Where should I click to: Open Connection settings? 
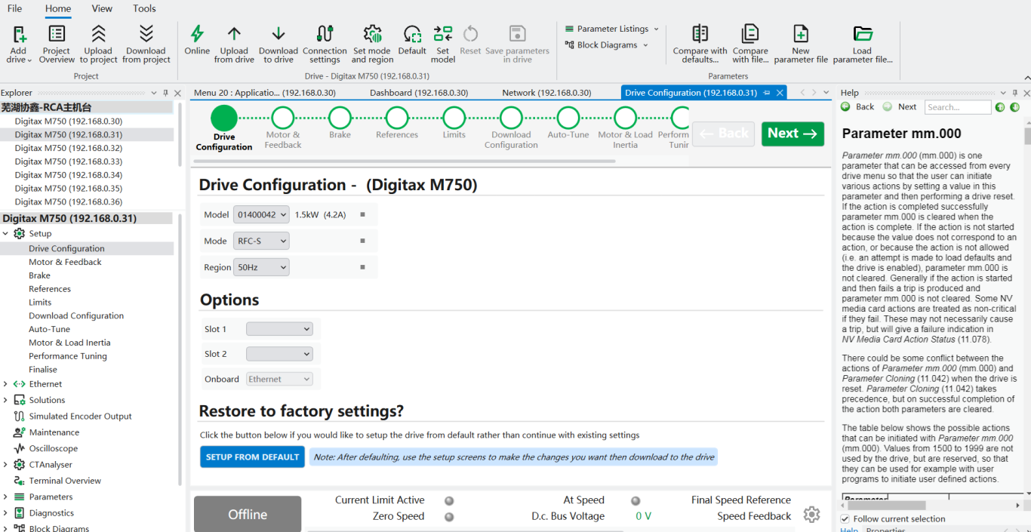(325, 34)
